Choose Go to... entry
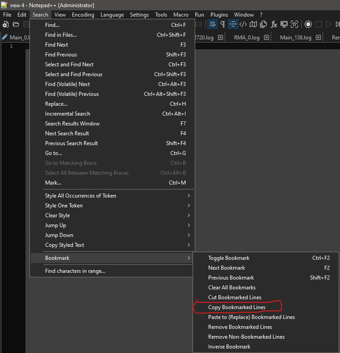The image size is (340, 353). pyautogui.click(x=112, y=153)
